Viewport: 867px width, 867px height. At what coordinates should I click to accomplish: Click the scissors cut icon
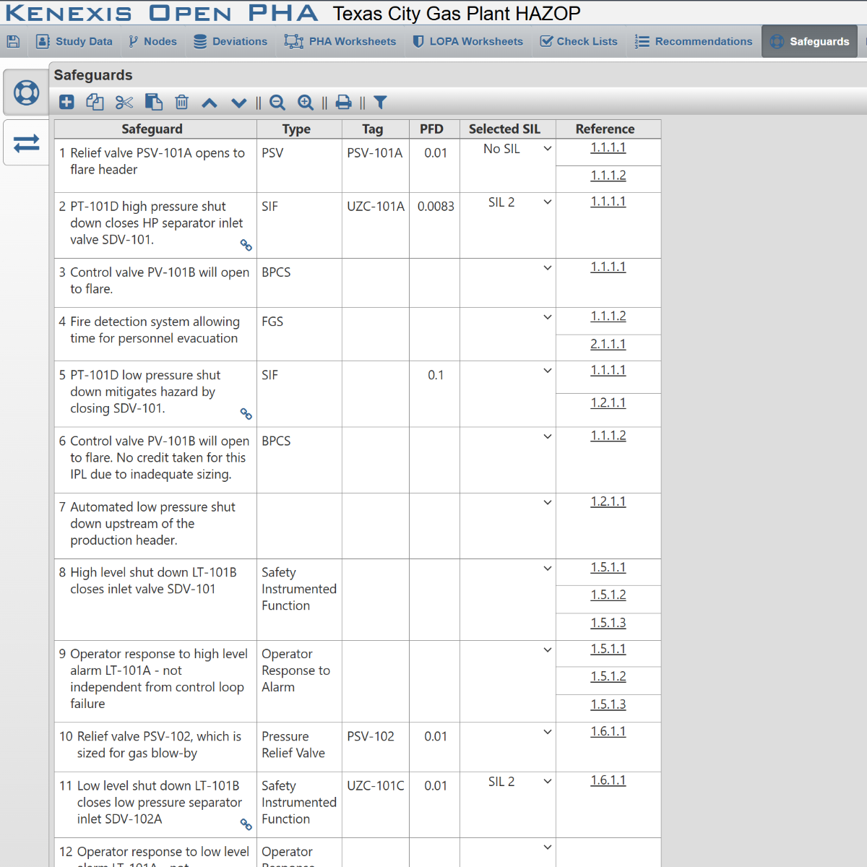124,103
